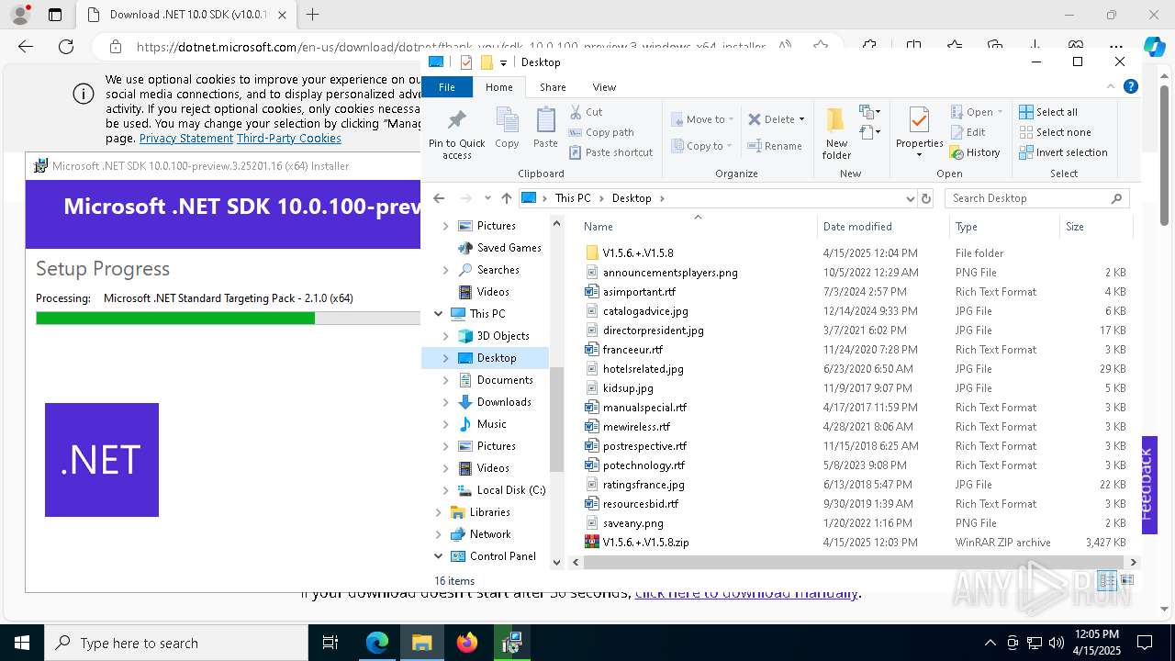Expand Libraries in the navigation tree
Screen dimensions: 1175x661
pyautogui.click(x=439, y=512)
